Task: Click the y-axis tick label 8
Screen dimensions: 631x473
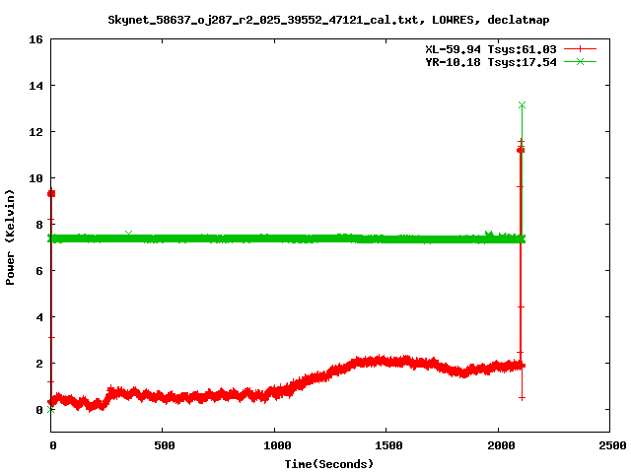Action: point(39,225)
